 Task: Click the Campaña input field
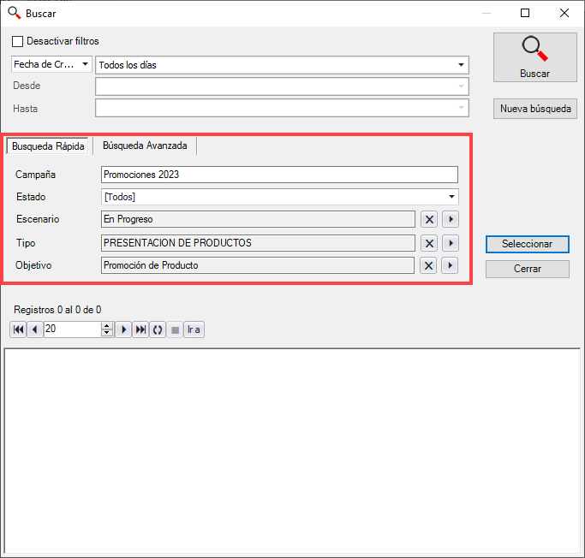(x=279, y=175)
